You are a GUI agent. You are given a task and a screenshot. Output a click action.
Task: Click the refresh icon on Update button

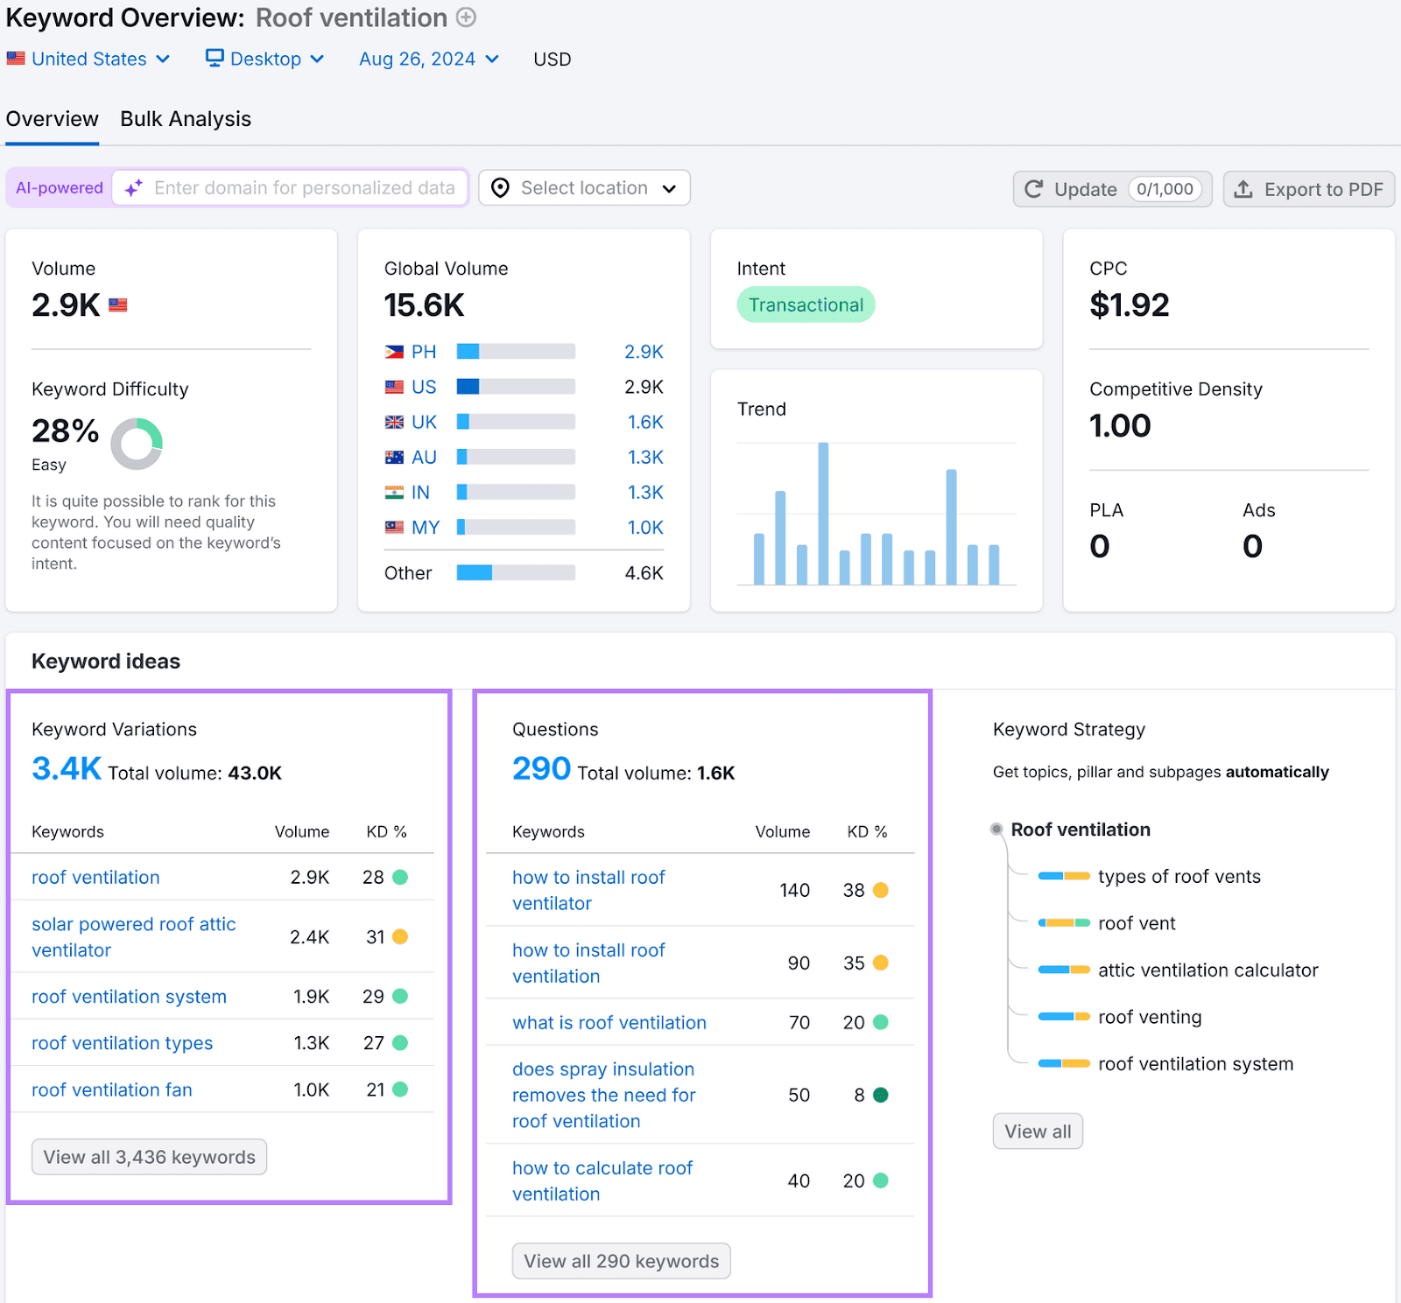pos(1034,189)
